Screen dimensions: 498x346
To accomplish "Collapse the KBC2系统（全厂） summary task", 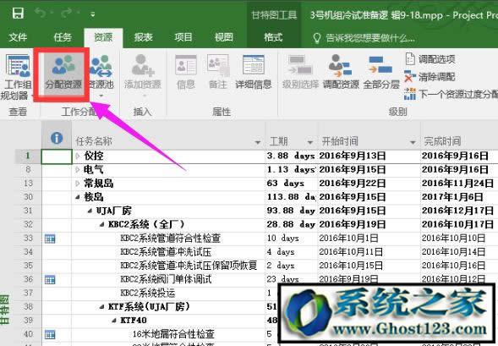I will [x=101, y=224].
